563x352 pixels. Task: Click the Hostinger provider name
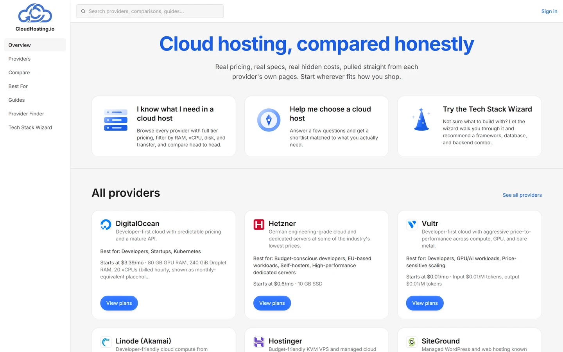tap(285, 341)
